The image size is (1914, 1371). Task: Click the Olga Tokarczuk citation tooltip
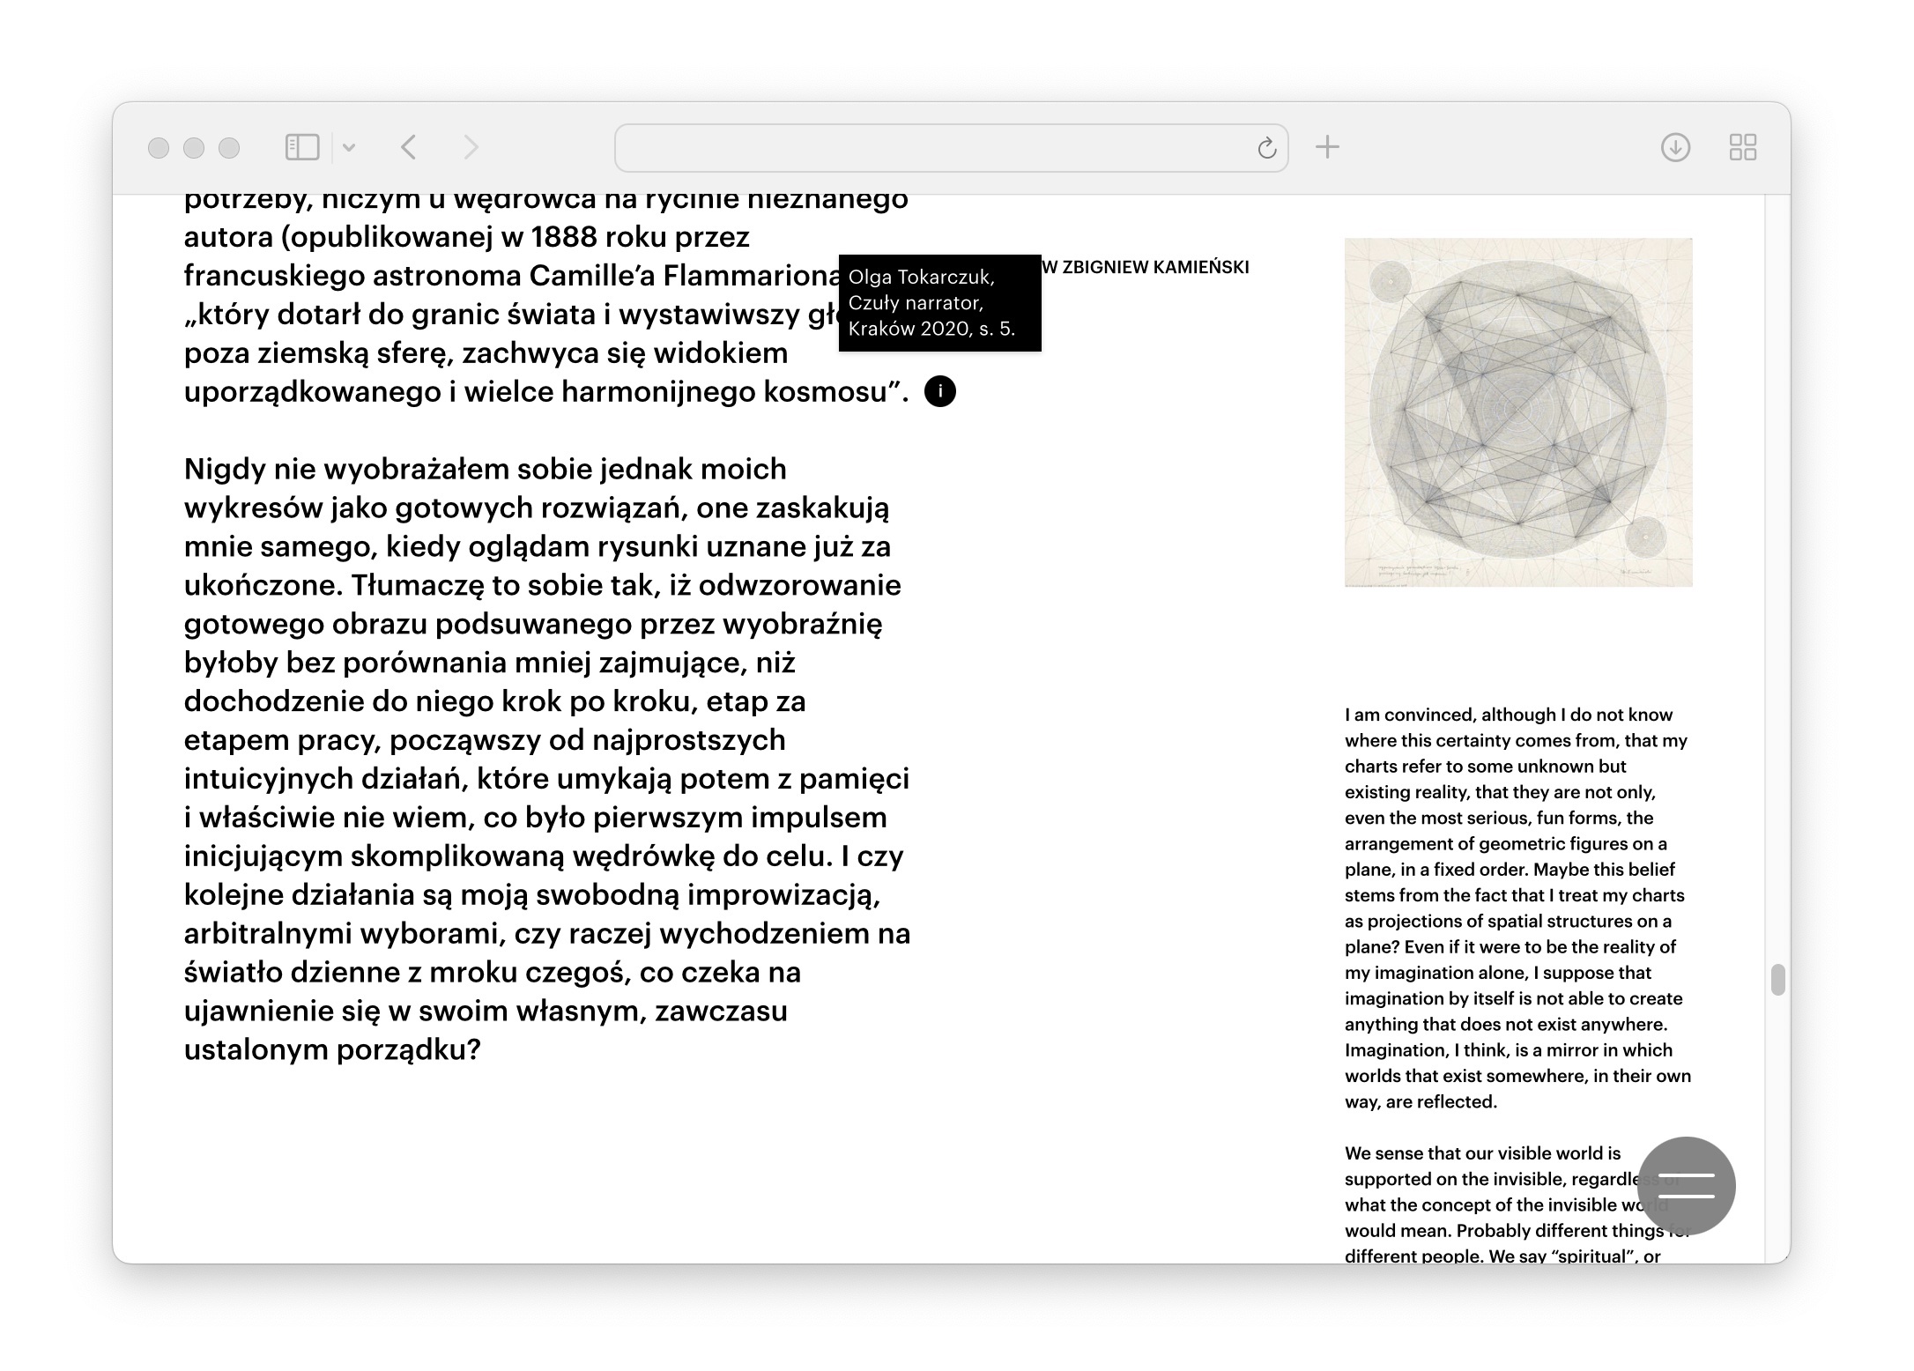(938, 302)
